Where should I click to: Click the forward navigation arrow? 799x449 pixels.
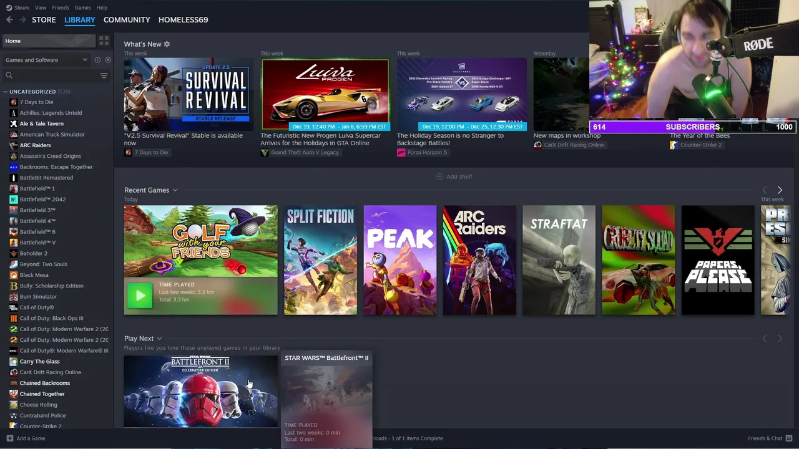coord(22,20)
